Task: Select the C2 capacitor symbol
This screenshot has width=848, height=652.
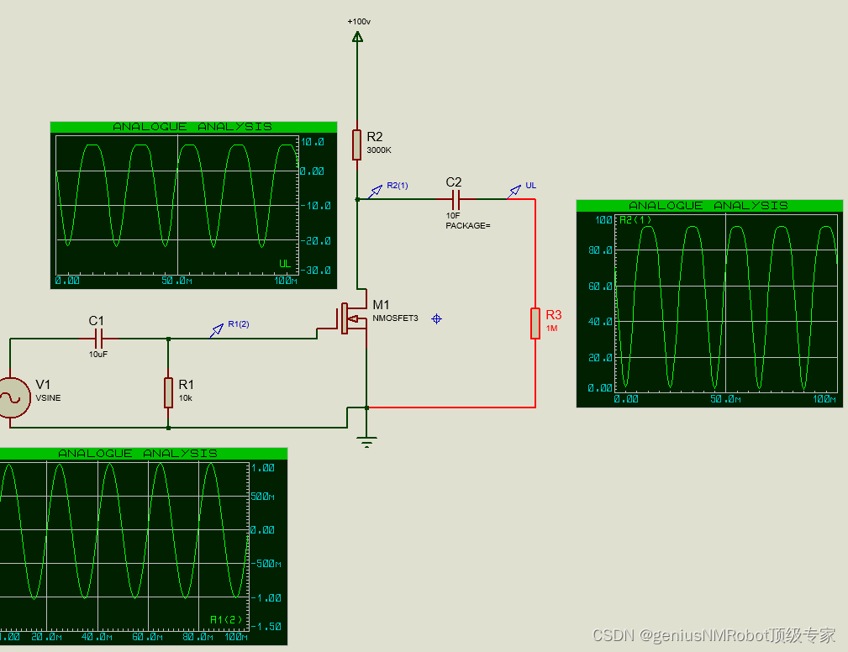Action: (456, 199)
